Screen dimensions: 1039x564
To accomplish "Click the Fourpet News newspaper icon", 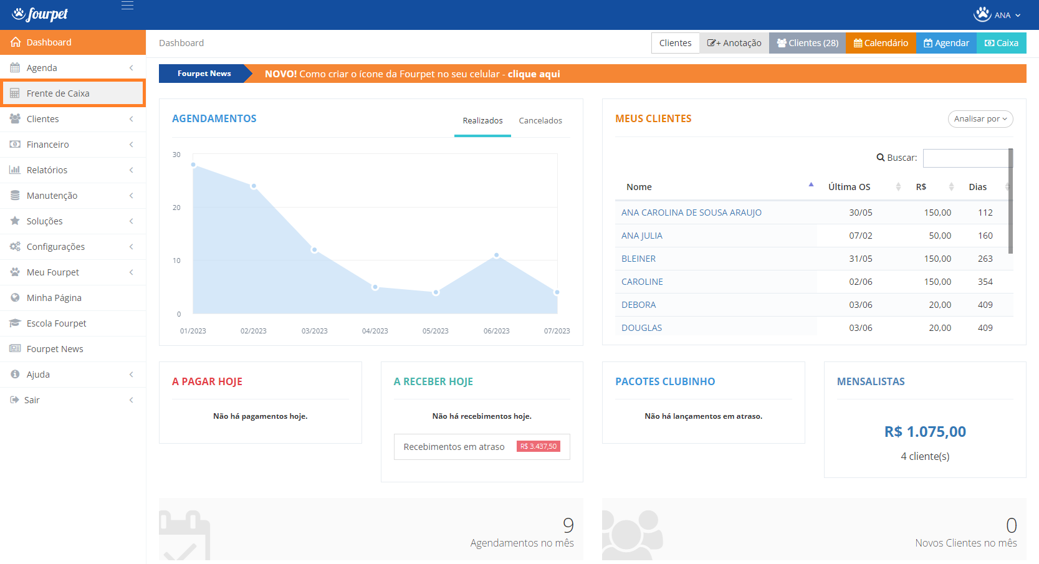I will pos(15,349).
